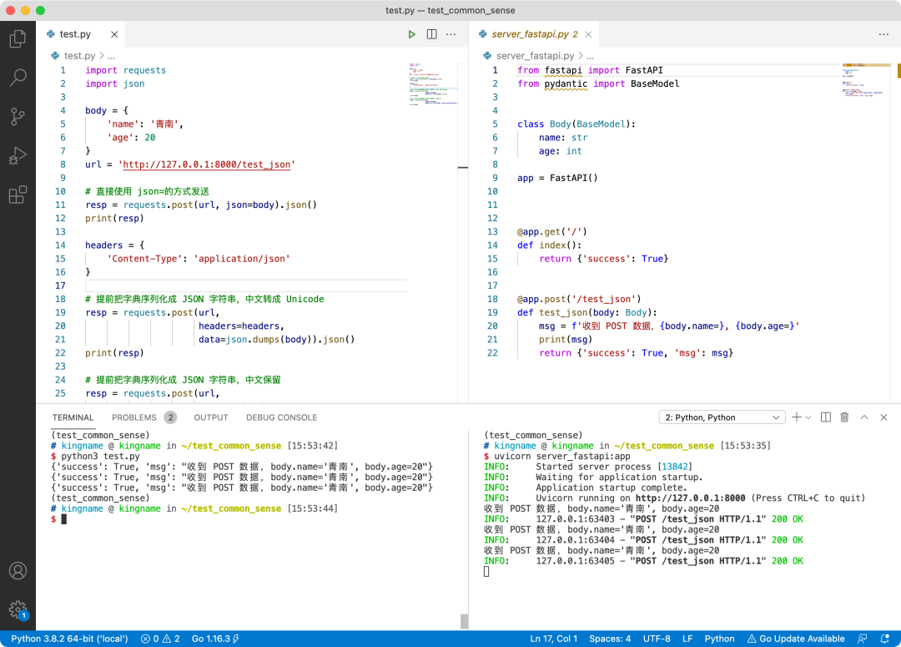
Task: Switch to the PROBLEMS panel tab
Action: point(133,417)
